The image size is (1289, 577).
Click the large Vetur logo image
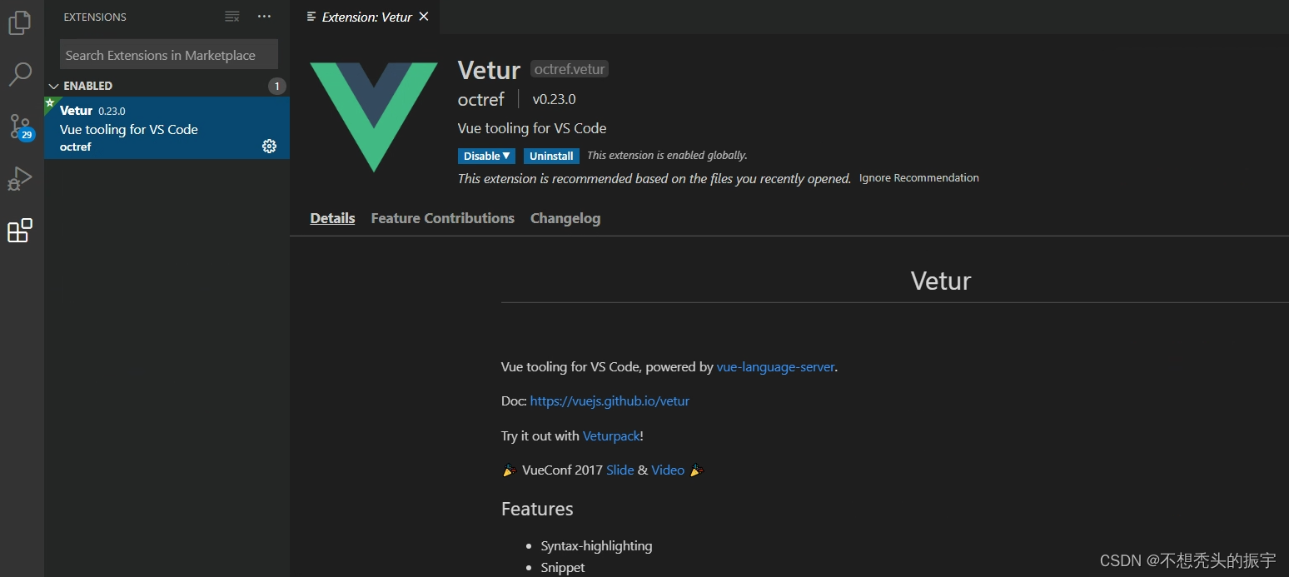click(374, 116)
